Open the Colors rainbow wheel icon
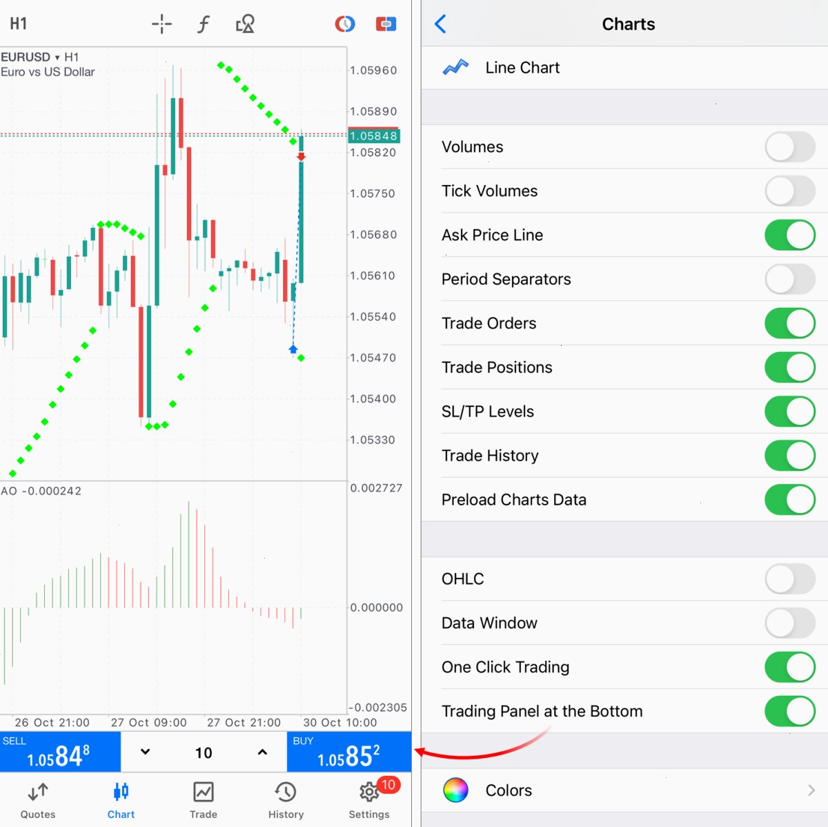Viewport: 828px width, 827px height. (x=455, y=790)
